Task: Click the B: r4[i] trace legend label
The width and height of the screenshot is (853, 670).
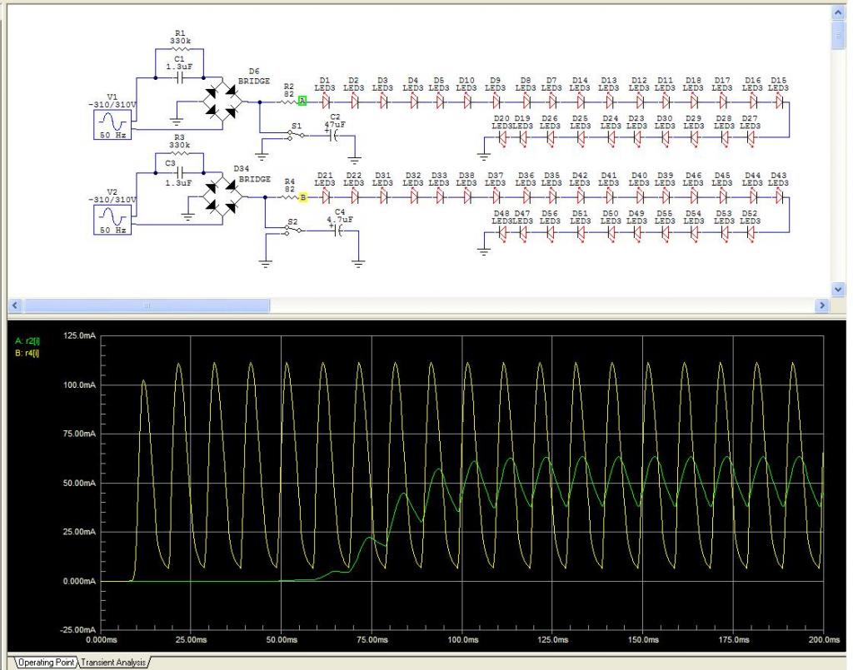Action: [x=27, y=353]
